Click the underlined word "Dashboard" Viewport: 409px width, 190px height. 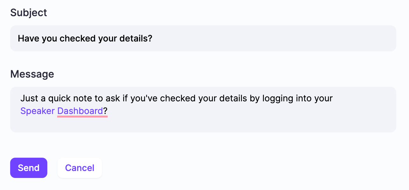point(80,111)
